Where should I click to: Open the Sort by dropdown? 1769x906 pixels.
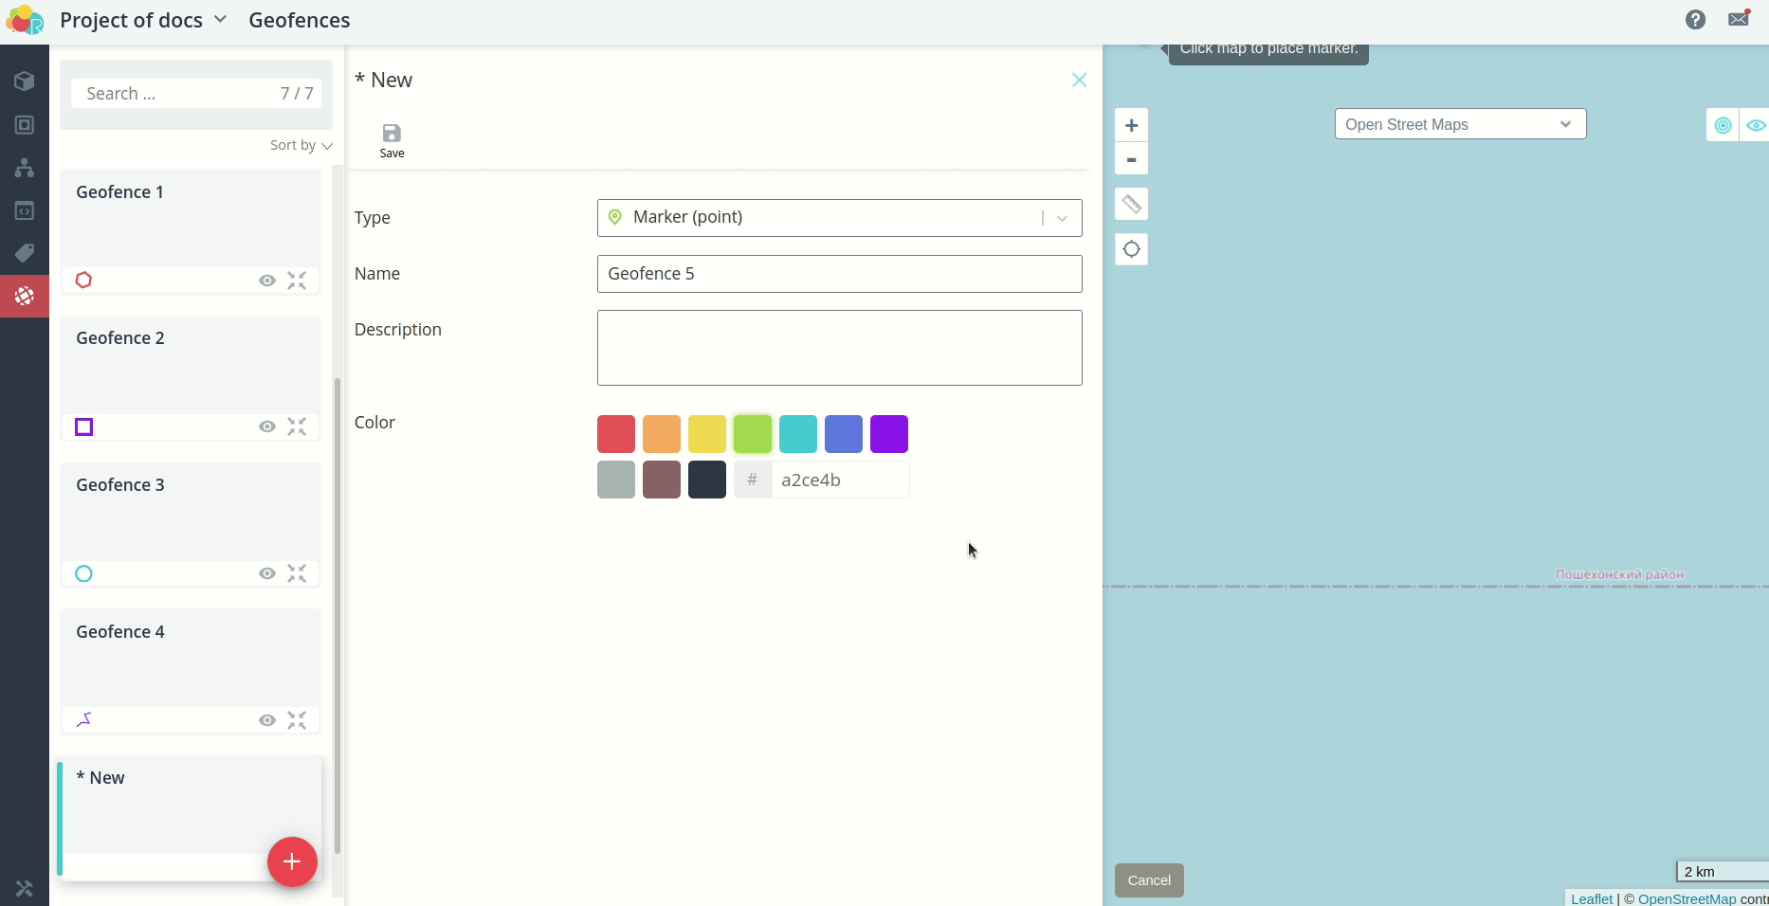pos(301,145)
